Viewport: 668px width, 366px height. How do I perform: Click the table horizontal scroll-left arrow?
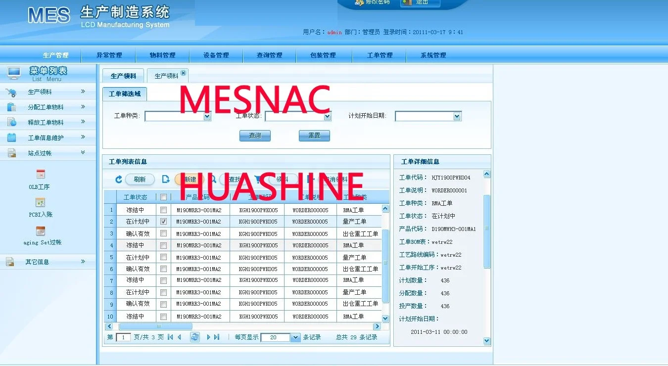(x=109, y=326)
